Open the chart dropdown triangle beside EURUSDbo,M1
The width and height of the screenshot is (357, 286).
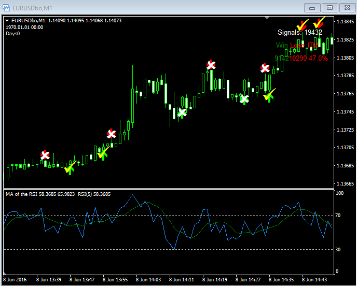7,21
